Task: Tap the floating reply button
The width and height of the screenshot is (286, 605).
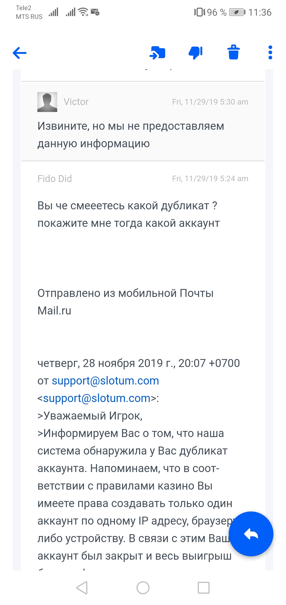Action: tap(251, 534)
